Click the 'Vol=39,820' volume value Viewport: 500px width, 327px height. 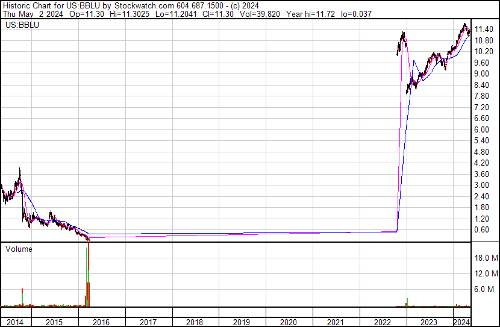point(260,14)
